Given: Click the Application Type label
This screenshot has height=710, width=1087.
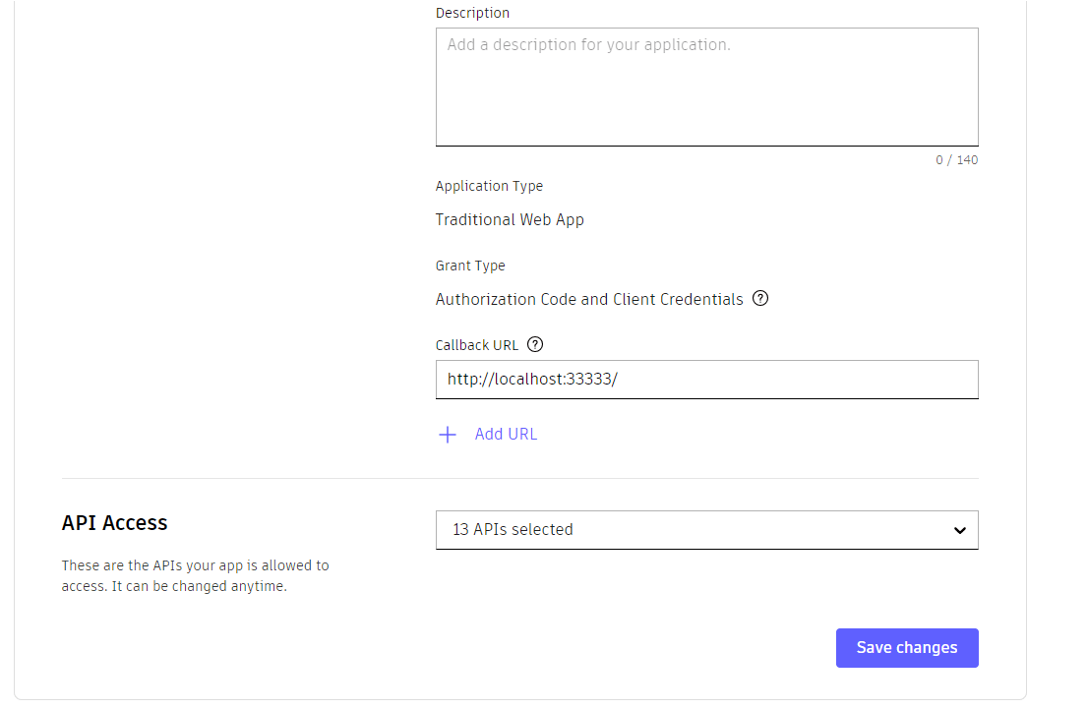Looking at the screenshot, I should click(489, 186).
